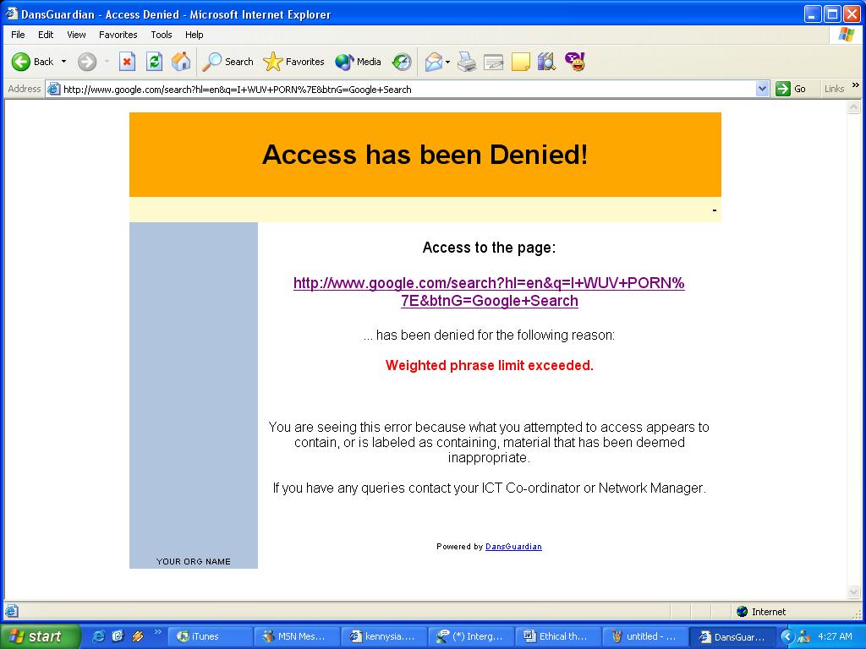Open the View menu
The image size is (866, 649).
pos(76,34)
